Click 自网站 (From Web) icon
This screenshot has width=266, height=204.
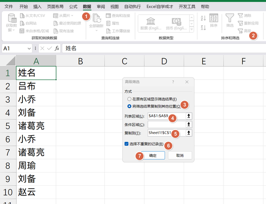[x=22, y=23]
